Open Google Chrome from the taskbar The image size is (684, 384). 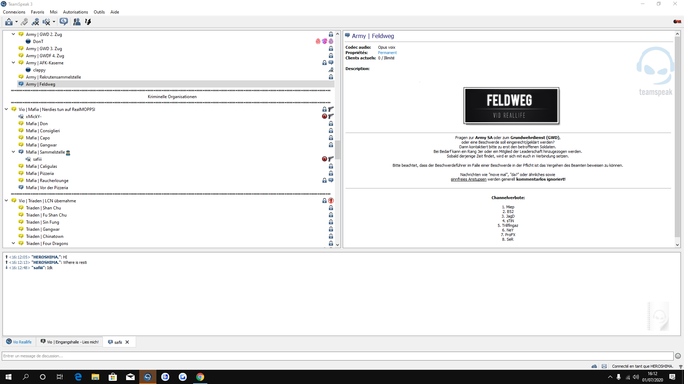tap(200, 377)
